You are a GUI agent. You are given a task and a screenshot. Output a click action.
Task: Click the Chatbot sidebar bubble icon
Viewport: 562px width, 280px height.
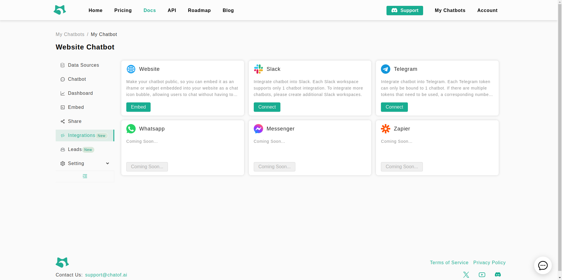(x=62, y=79)
